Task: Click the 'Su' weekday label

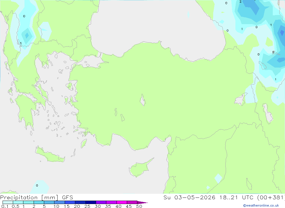Action: (167, 197)
